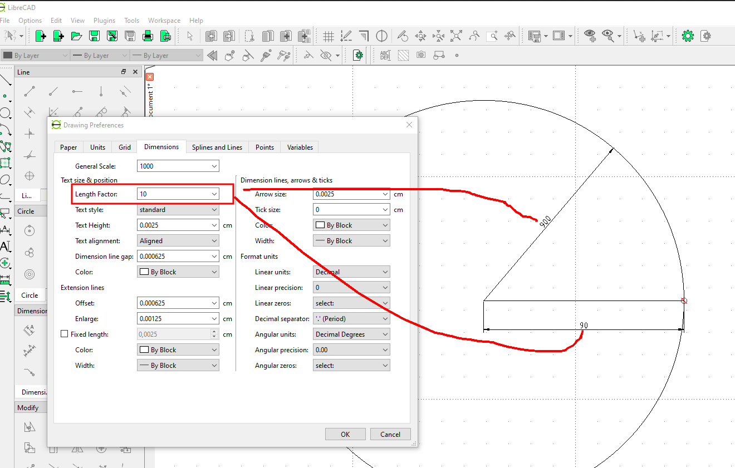Click the Insert Image camera icon
735x468 pixels.
[421, 55]
